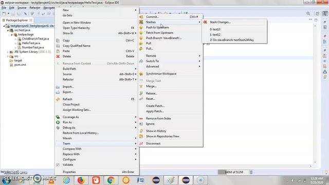Click the Rebase... icon

point(141,94)
